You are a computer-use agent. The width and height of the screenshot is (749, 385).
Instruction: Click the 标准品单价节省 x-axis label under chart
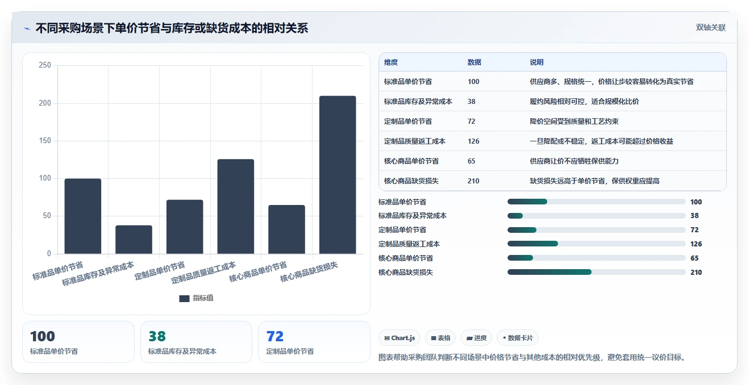(x=58, y=271)
